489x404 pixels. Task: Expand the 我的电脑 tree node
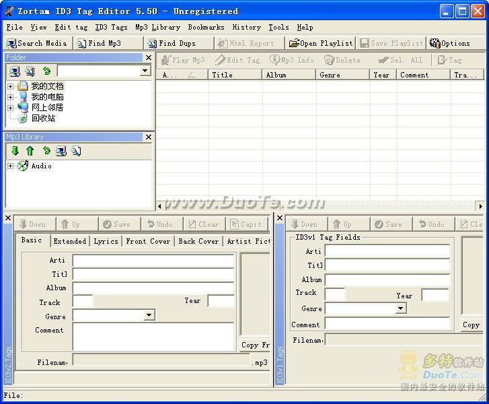point(10,97)
